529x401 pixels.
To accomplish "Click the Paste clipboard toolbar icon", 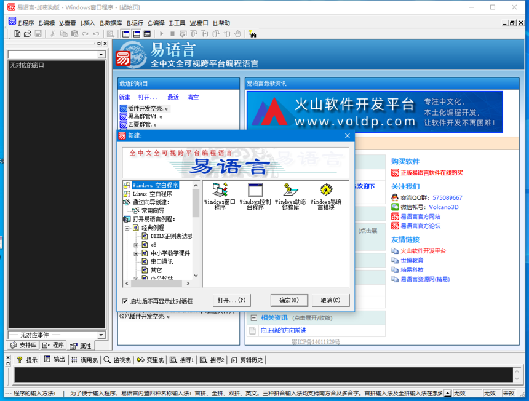I will point(74,34).
